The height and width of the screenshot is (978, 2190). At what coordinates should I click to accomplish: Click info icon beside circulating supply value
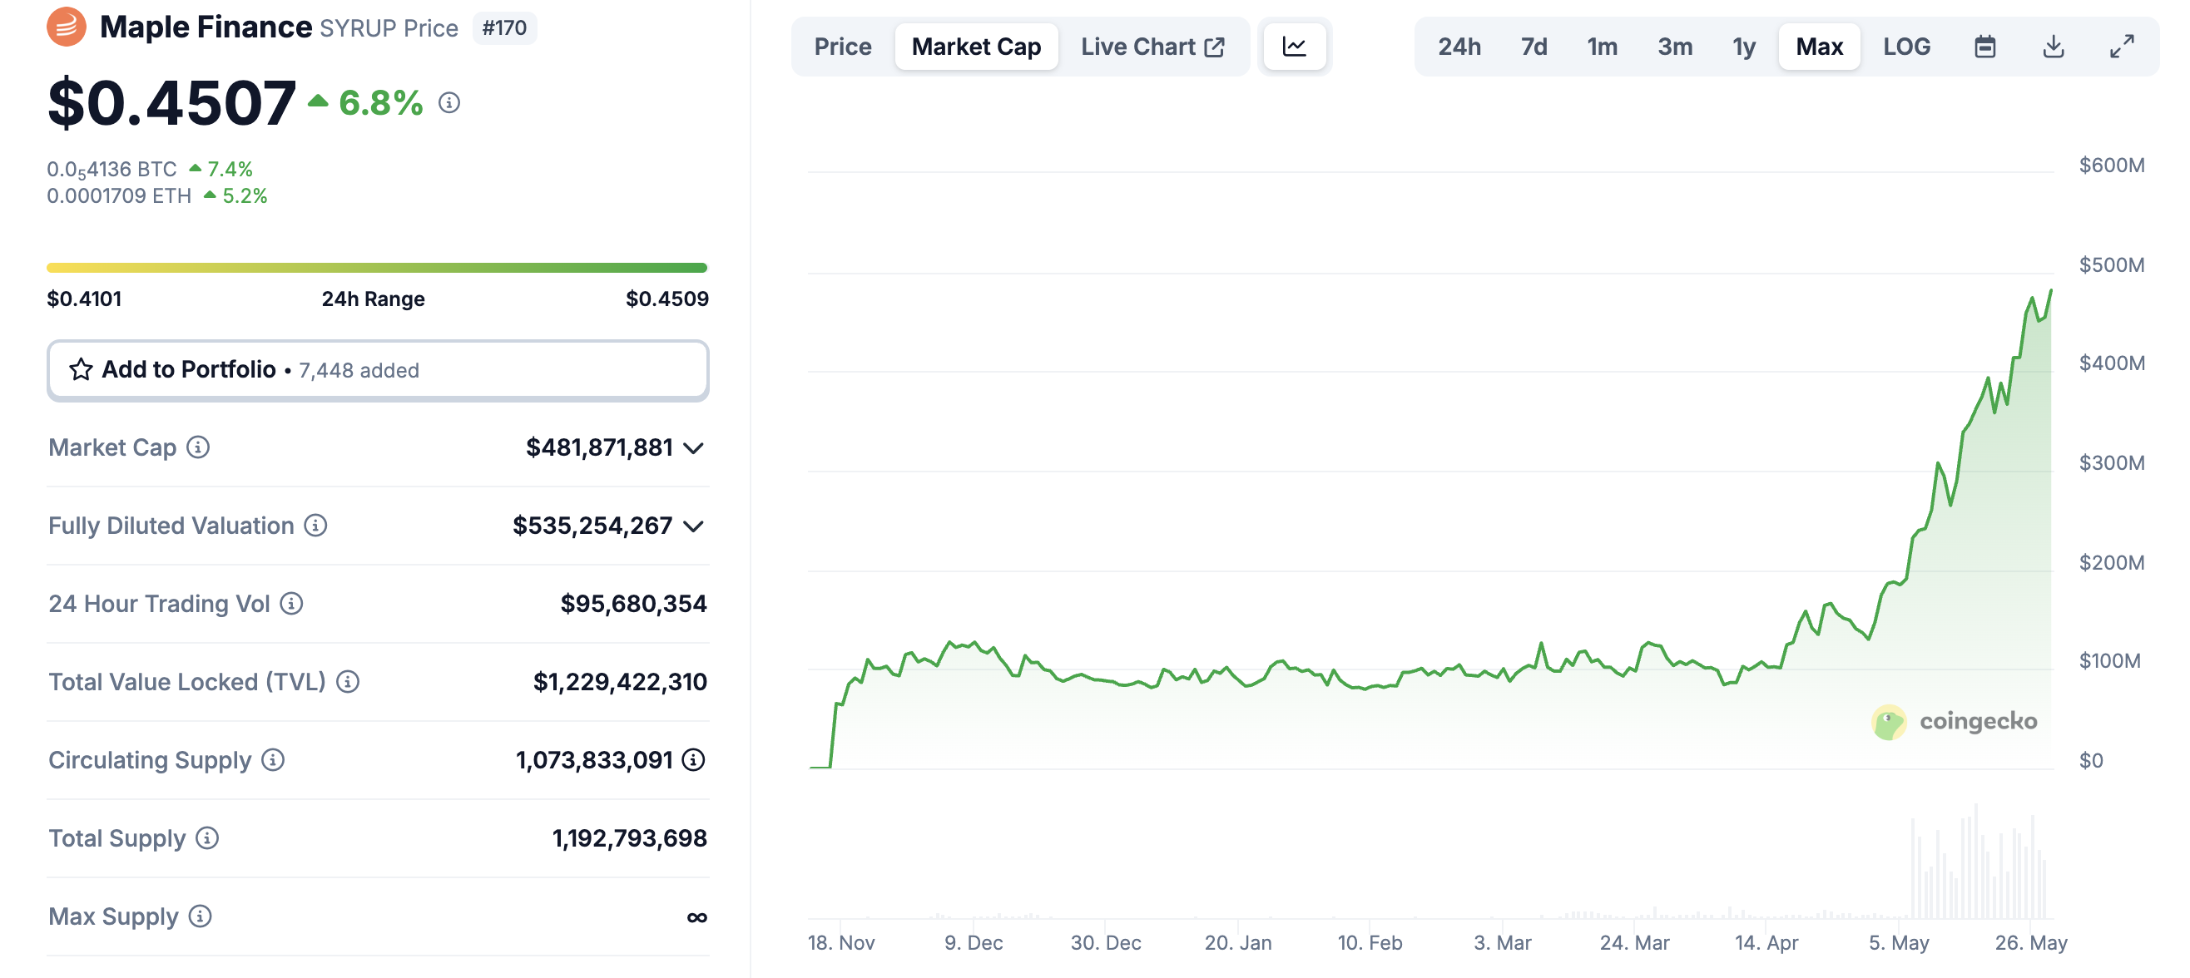tap(694, 759)
